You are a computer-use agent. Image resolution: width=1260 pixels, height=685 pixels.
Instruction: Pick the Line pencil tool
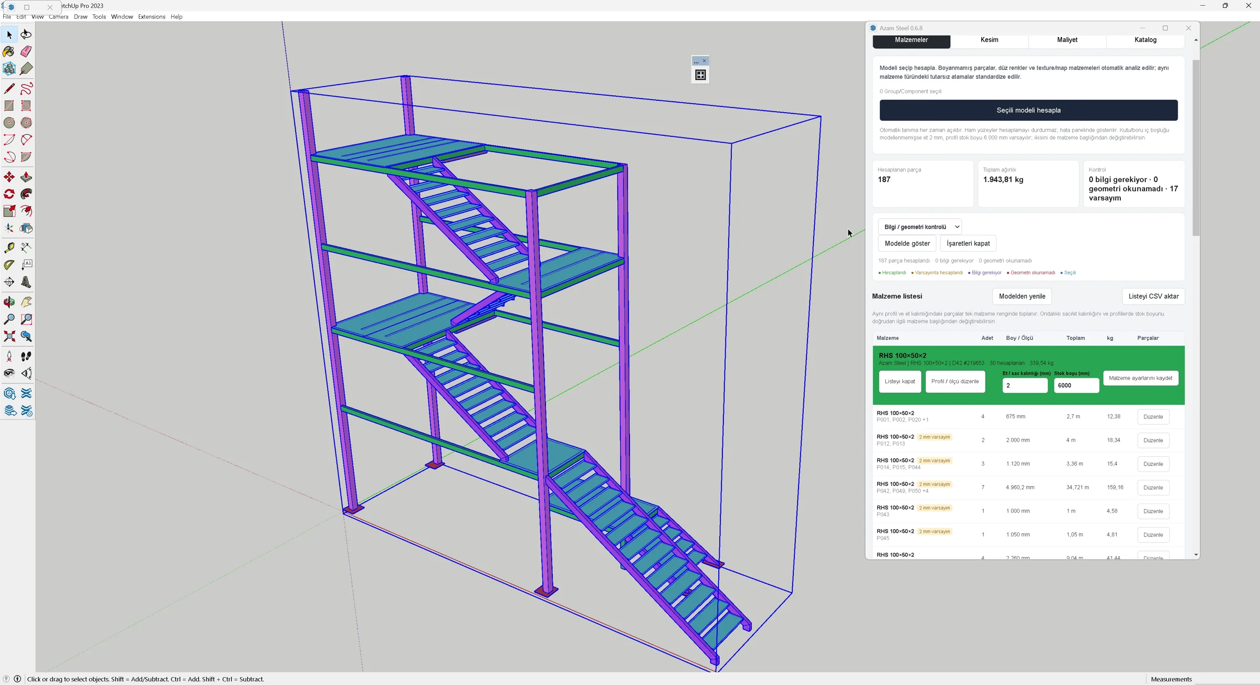9,89
